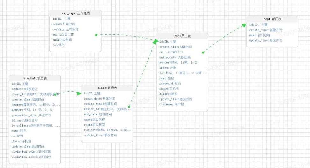Viewport: 310px width, 168px height.
Task: Select the id_card field in student table
Action: tap(25, 120)
